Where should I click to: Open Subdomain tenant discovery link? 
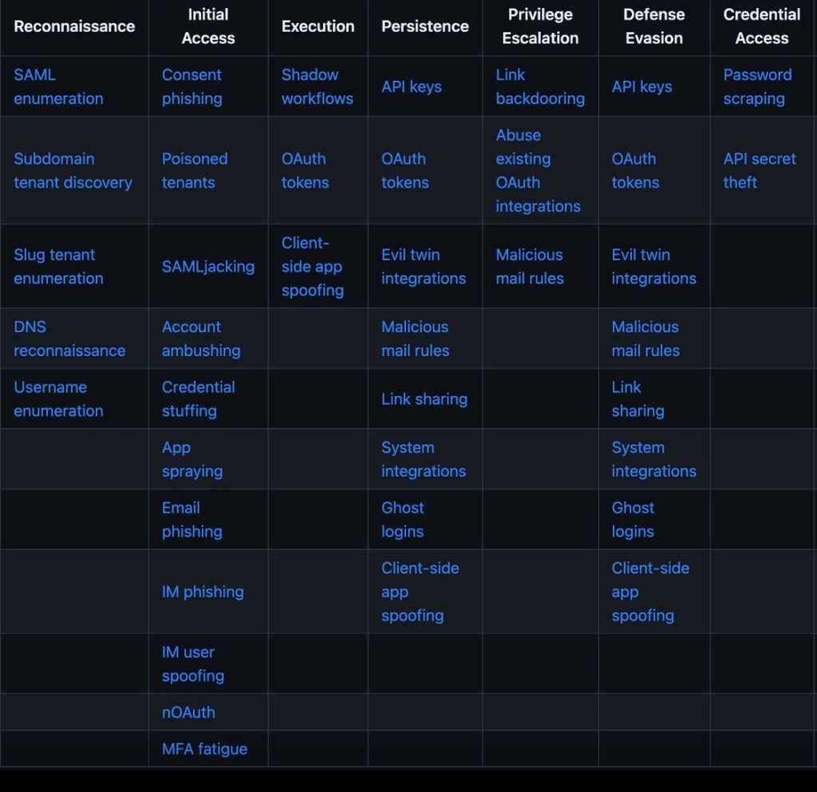[x=73, y=171]
